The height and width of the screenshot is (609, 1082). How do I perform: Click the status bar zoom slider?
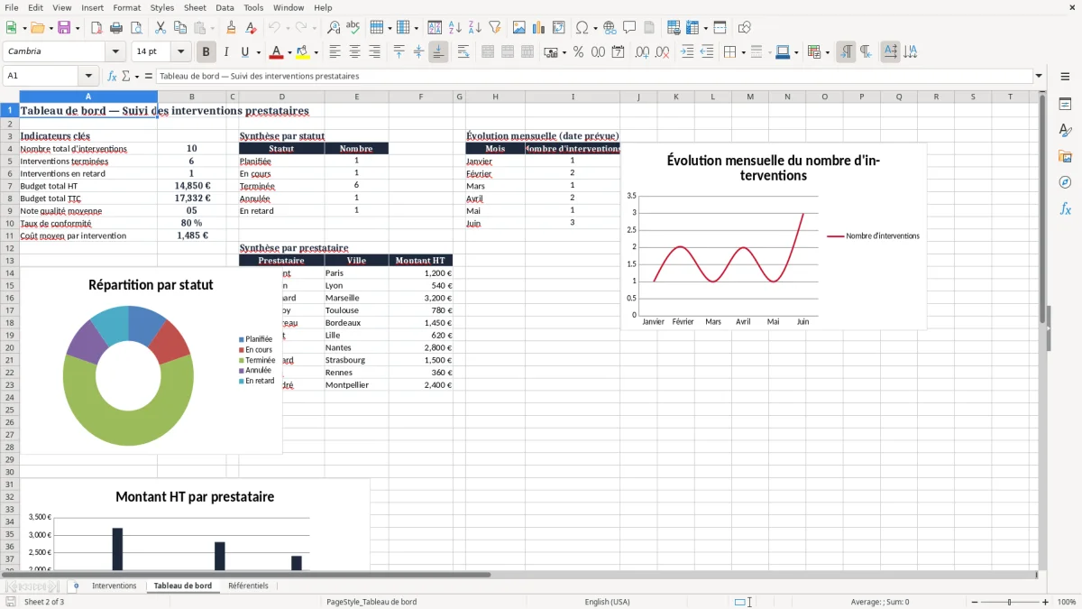(1009, 602)
